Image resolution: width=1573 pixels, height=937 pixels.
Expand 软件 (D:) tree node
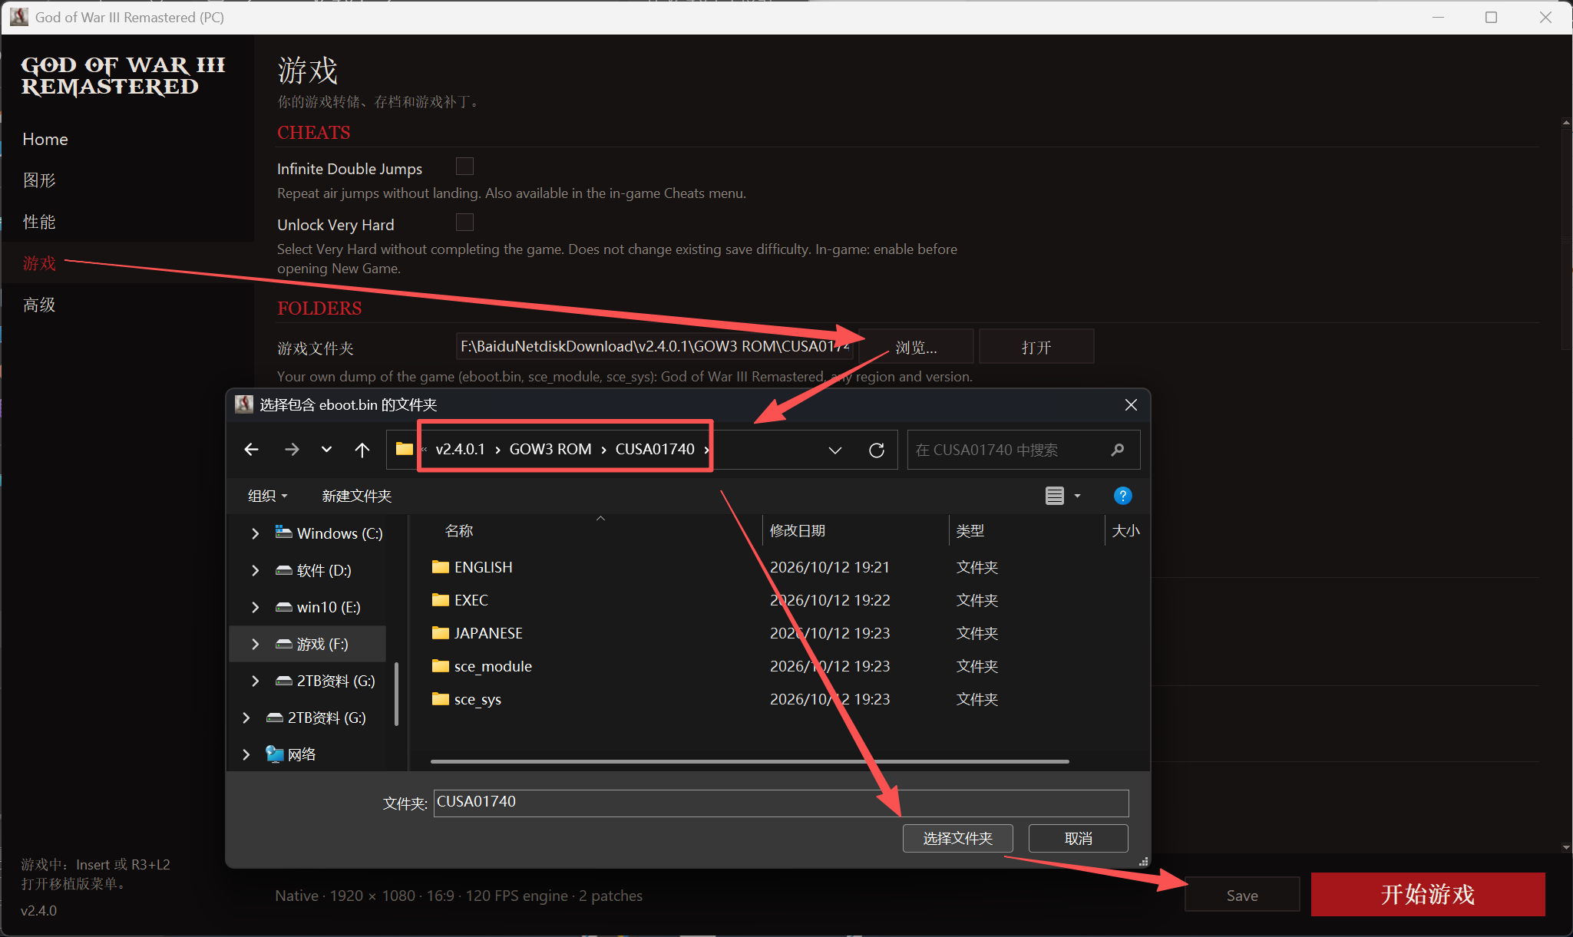(255, 570)
